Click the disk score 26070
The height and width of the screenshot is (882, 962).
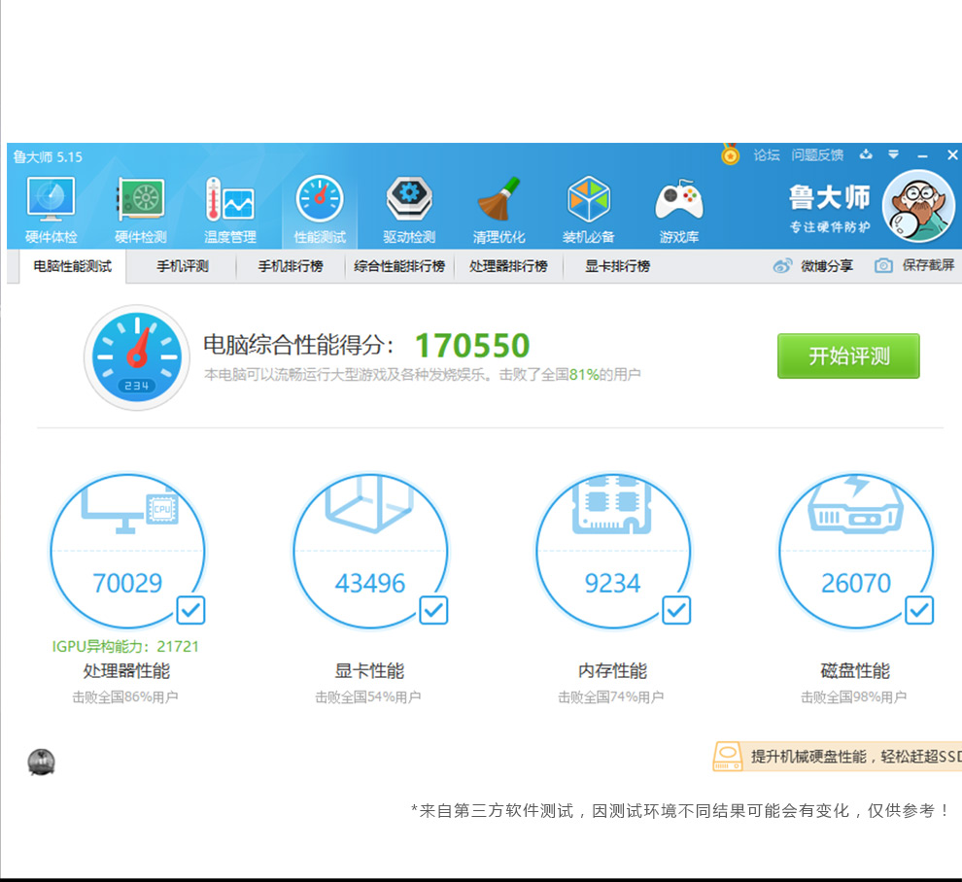(x=856, y=583)
